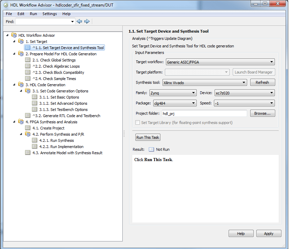Image resolution: width=291 pixels, height=249 pixels.
Task: Click the Refresh button
Action: pyautogui.click(x=263, y=82)
